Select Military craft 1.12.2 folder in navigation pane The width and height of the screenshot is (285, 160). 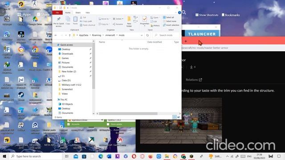tap(71, 85)
